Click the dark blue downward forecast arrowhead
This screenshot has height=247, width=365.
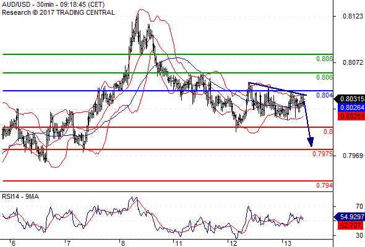point(311,142)
